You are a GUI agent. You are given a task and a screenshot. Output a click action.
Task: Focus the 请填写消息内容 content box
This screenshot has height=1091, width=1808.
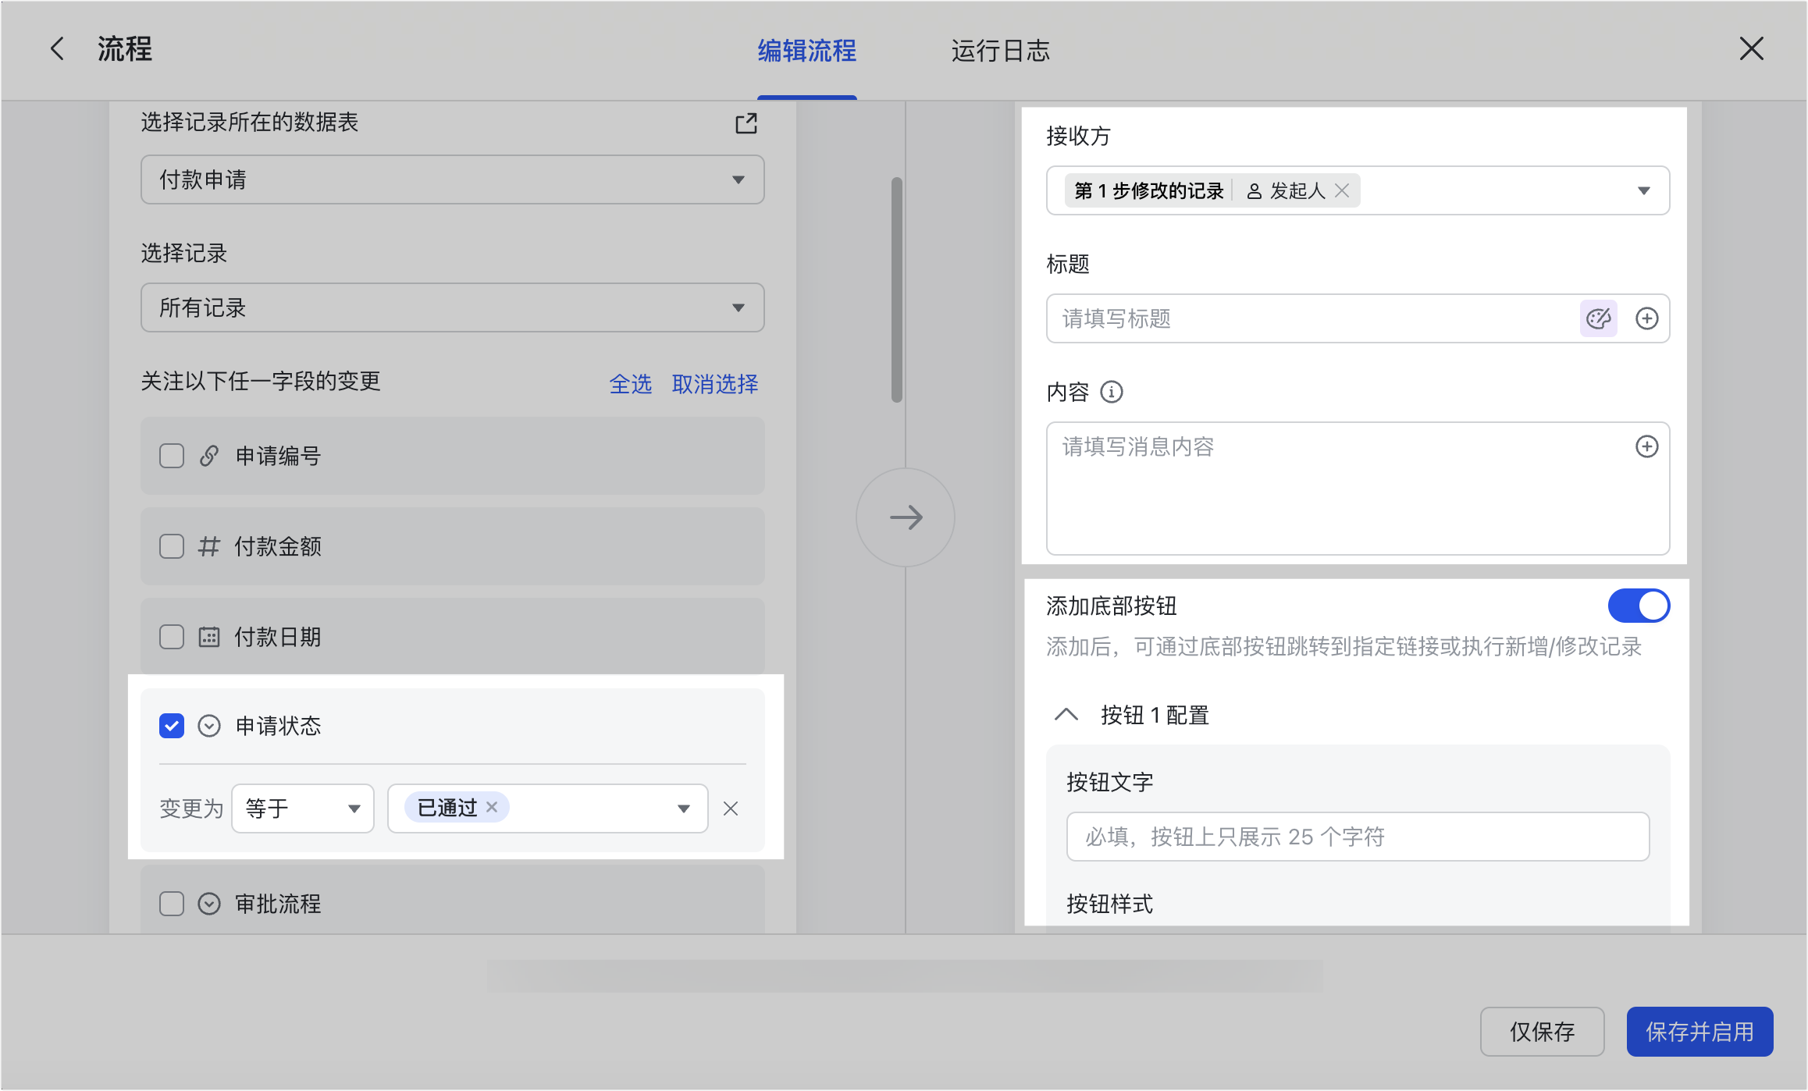[1358, 489]
